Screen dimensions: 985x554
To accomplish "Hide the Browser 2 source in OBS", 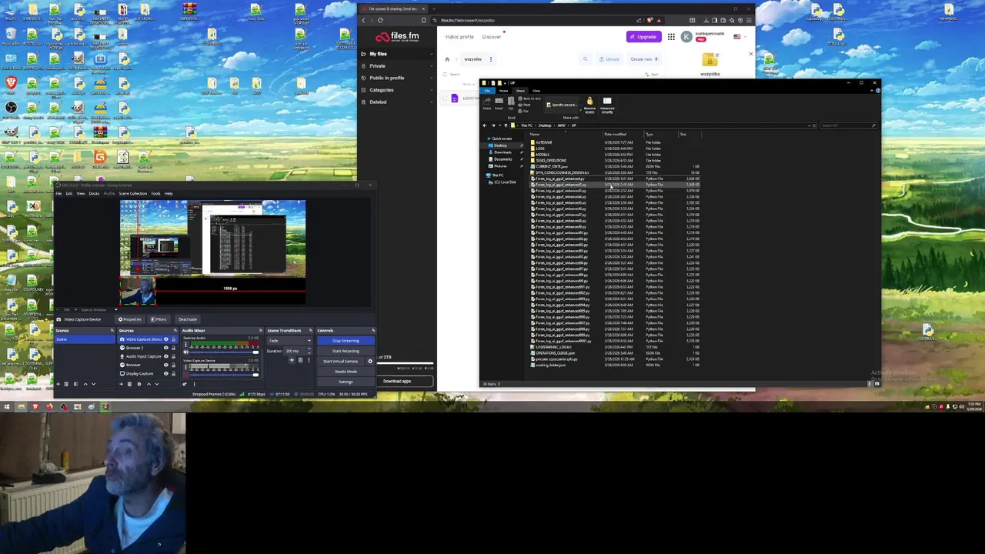I will (x=165, y=348).
